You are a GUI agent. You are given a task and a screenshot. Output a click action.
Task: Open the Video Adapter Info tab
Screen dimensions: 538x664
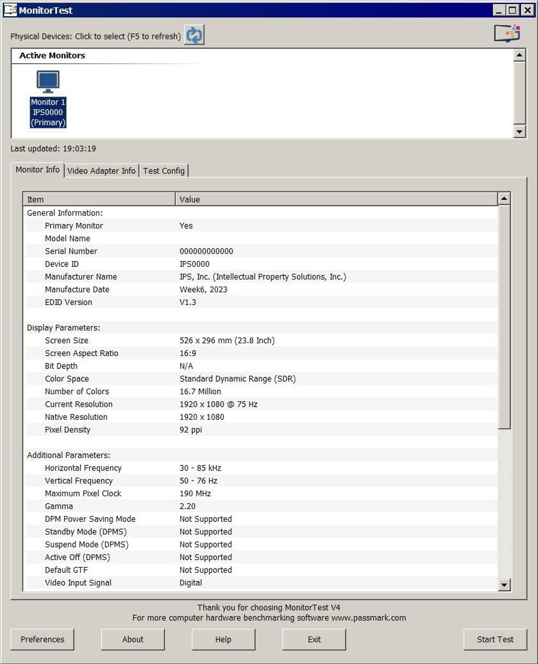[x=102, y=171]
